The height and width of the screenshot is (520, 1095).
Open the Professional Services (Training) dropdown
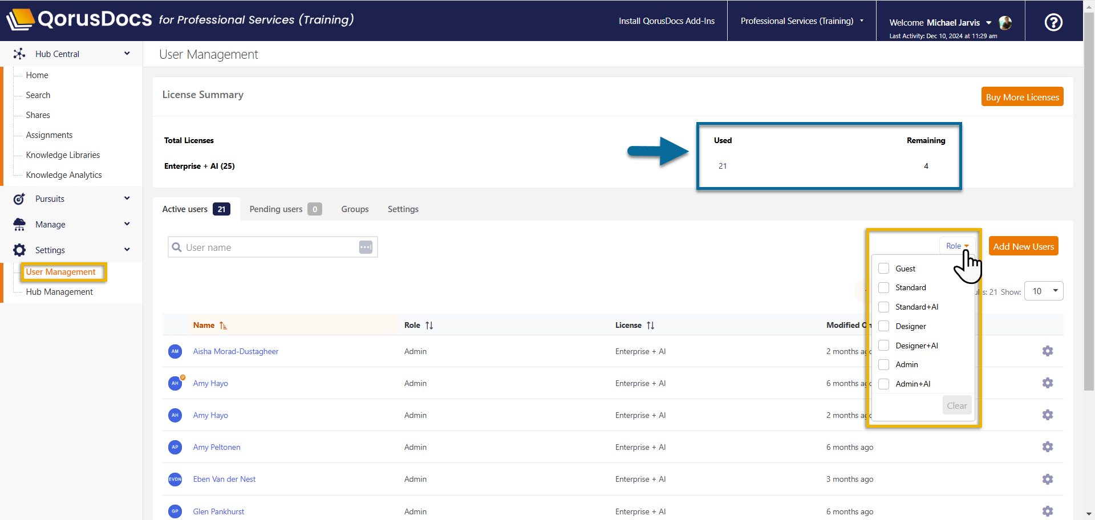pyautogui.click(x=802, y=21)
